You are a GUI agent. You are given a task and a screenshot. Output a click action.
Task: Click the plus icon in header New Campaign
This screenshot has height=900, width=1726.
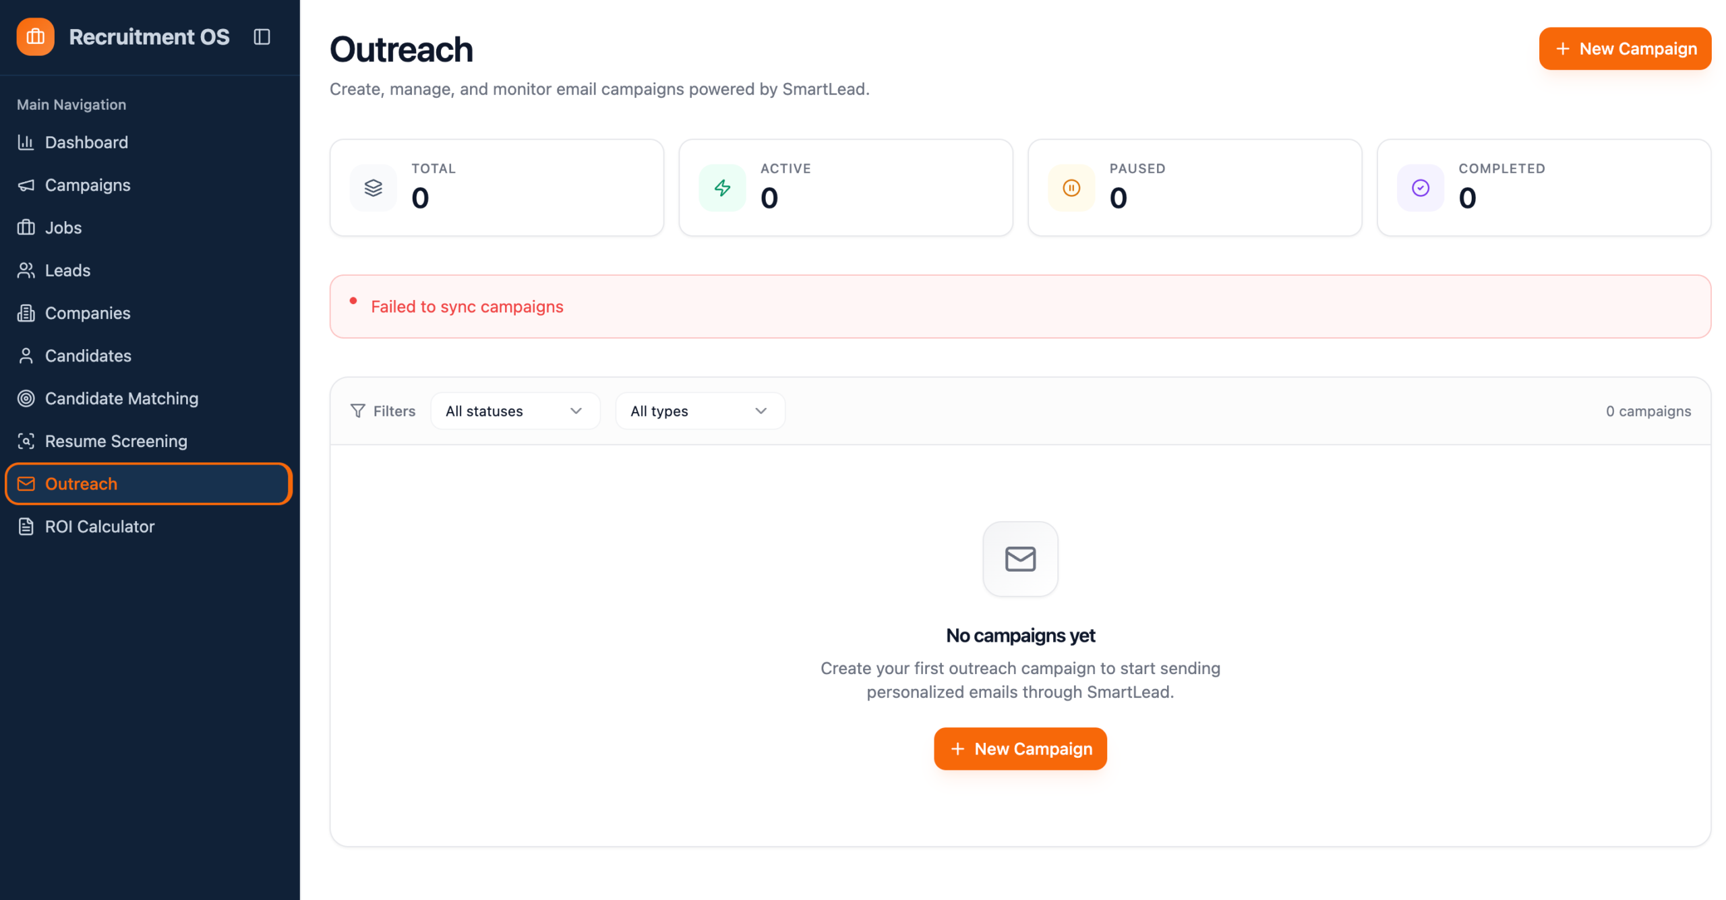tap(1562, 49)
